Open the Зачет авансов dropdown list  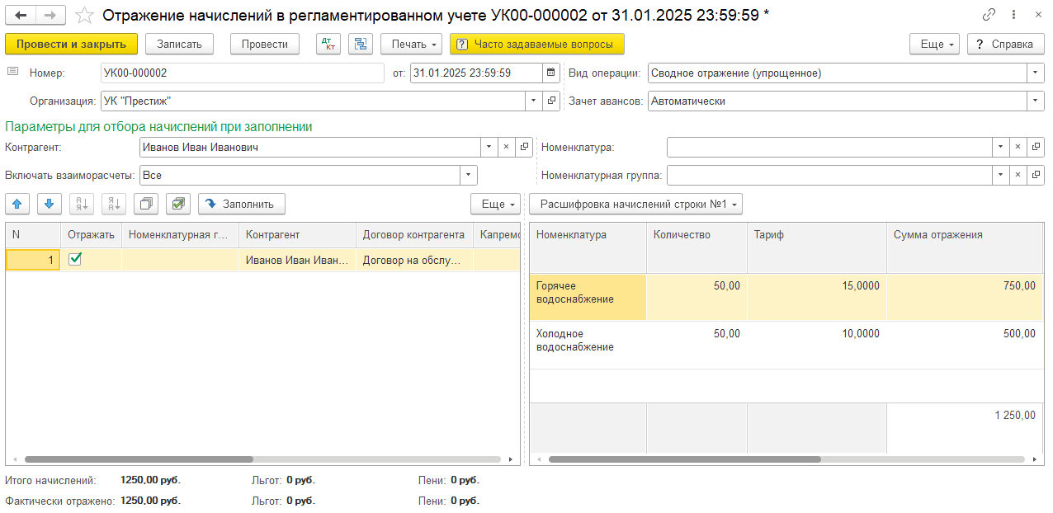click(1036, 101)
